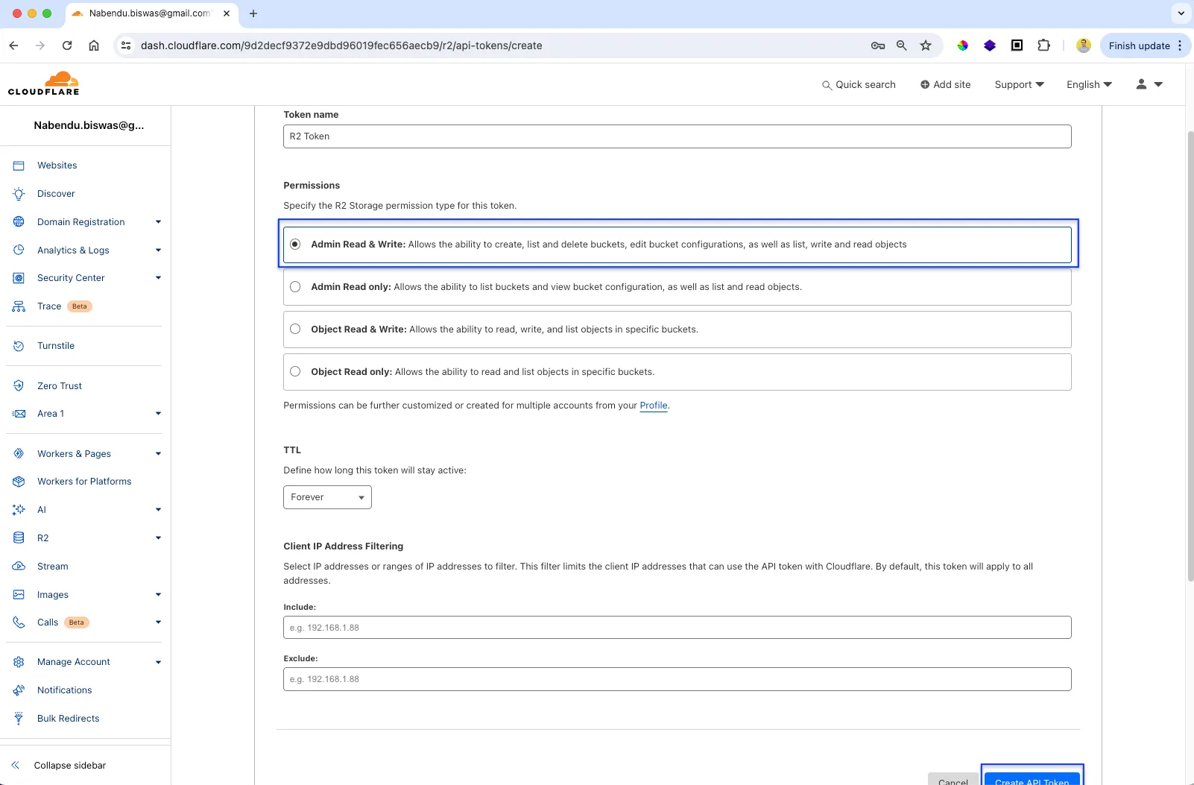Expand the R2 submenu arrow
This screenshot has width=1194, height=785.
[158, 538]
